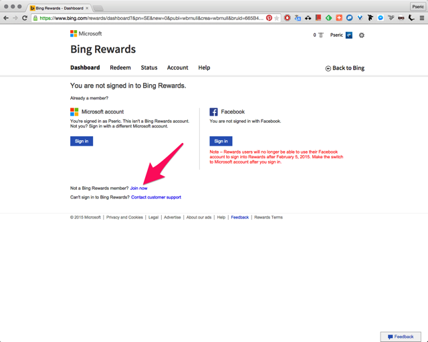Click the Bing Rewards - Dashboard browser tab
Screen dimensions: 428x342
tap(60, 8)
